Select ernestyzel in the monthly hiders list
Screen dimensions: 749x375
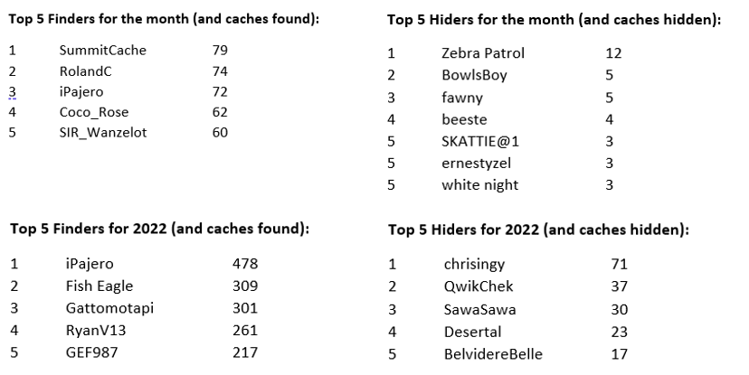[476, 164]
